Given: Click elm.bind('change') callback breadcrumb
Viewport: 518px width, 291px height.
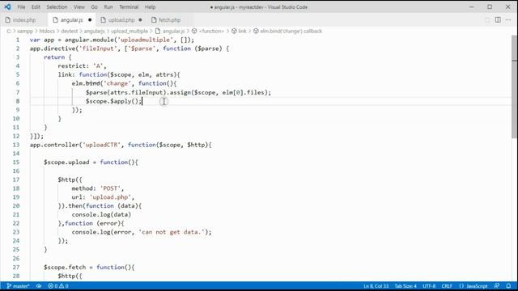Looking at the screenshot, I should click(x=287, y=31).
